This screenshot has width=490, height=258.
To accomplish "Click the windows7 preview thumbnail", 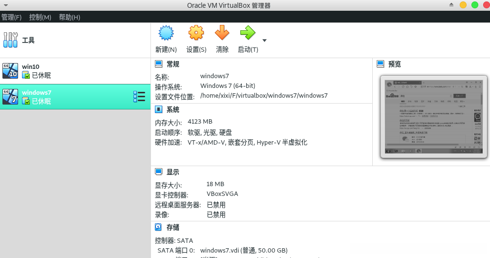I will 434,117.
